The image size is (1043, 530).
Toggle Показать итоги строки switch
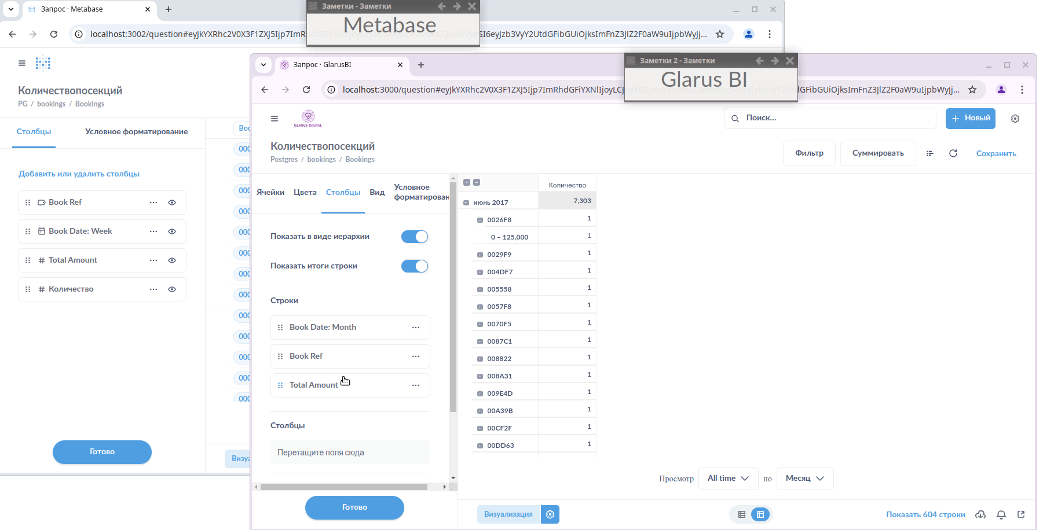[414, 266]
